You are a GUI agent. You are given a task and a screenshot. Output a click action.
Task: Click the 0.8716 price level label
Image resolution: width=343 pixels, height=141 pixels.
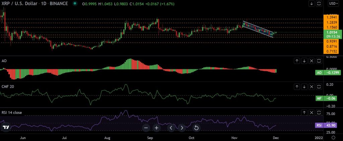tap(331, 46)
